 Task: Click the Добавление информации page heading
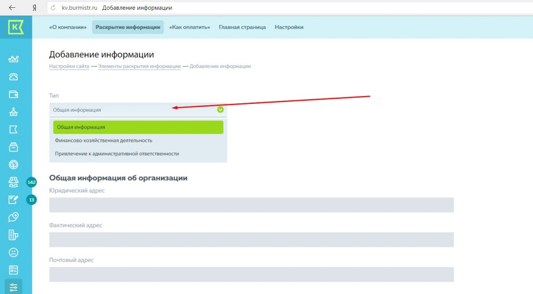tap(101, 55)
